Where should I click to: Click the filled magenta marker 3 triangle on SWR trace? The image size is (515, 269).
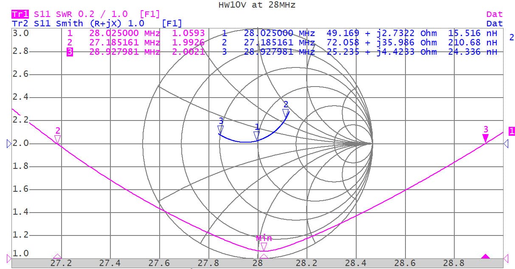click(485, 139)
